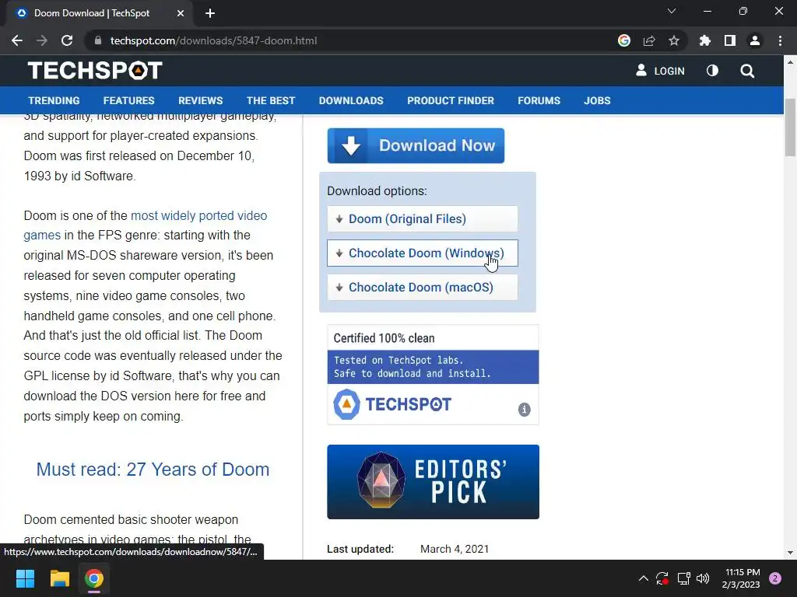Open the Windows Start menu
Viewport: 797px width, 597px height.
pos(25,578)
